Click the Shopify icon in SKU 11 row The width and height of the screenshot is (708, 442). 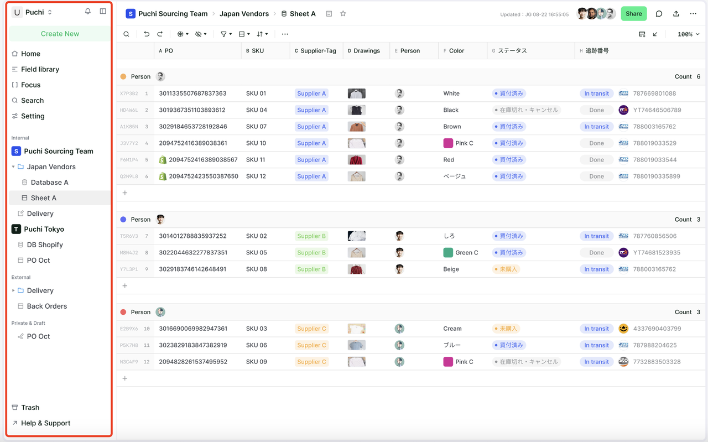(x=163, y=160)
